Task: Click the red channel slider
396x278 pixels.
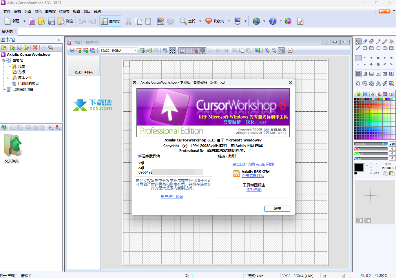Action: point(371,149)
